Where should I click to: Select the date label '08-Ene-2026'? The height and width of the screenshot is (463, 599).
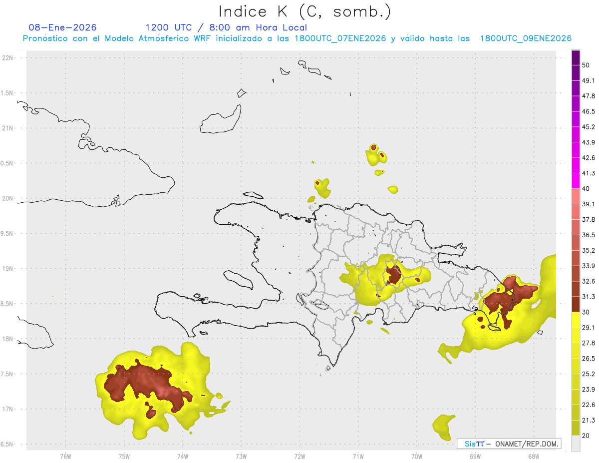[x=63, y=27]
